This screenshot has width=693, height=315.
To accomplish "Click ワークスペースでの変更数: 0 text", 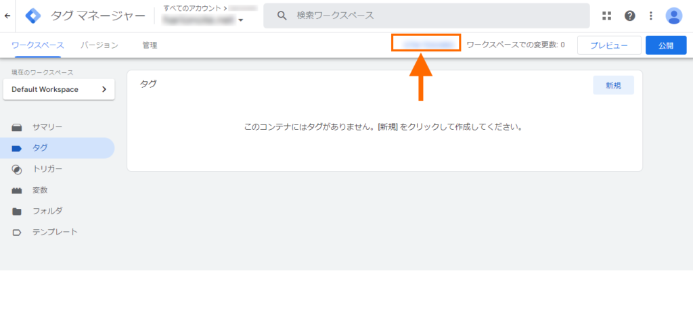I will (x=516, y=45).
